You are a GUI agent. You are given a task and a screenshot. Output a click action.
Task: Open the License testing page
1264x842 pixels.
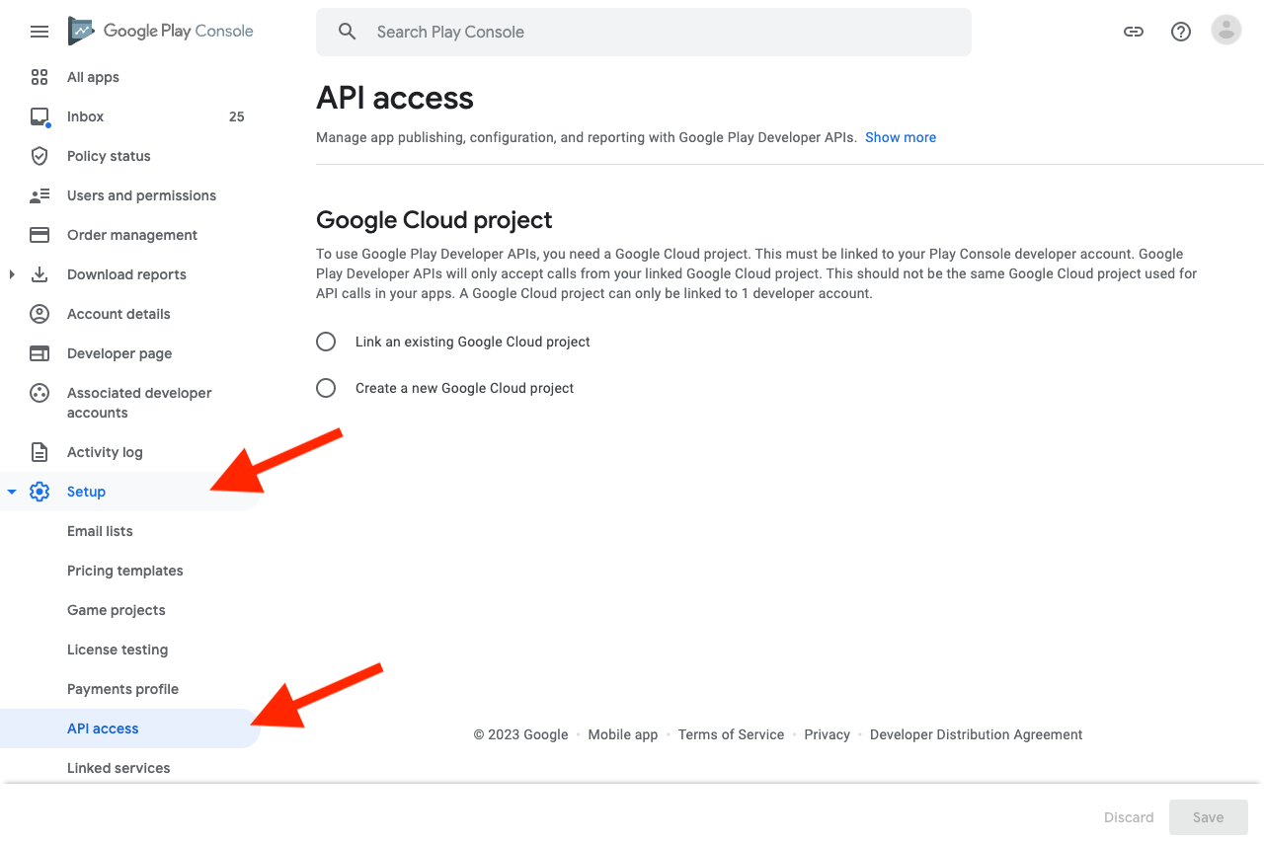(x=118, y=650)
